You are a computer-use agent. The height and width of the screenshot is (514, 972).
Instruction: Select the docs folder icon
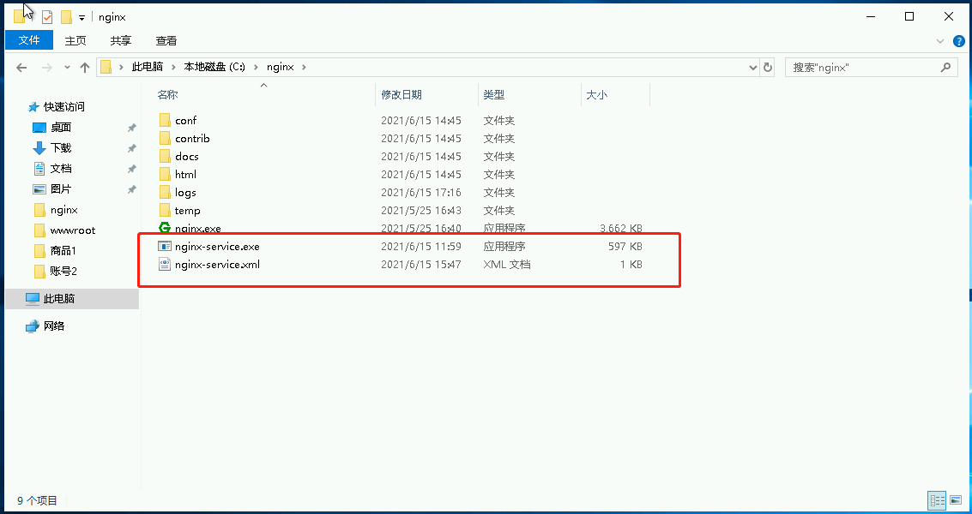pyautogui.click(x=165, y=156)
